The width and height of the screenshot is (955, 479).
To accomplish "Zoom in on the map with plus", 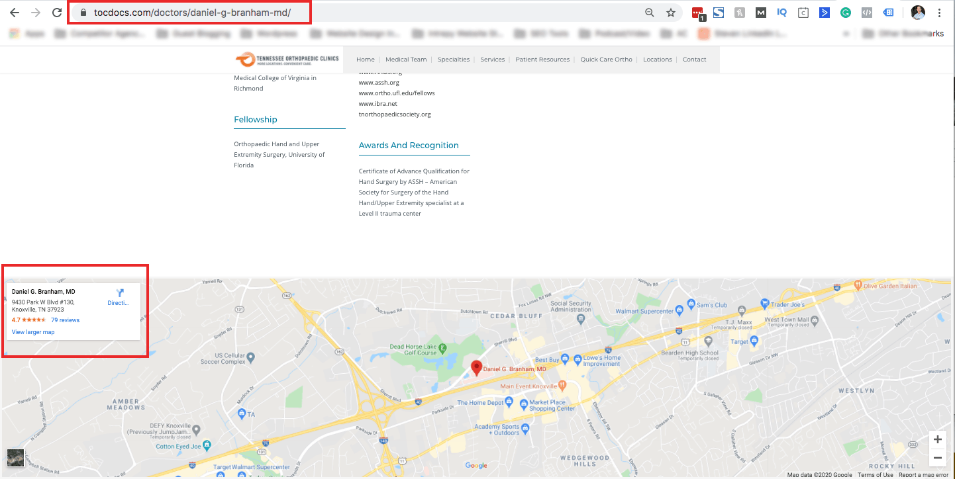I will tap(938, 440).
